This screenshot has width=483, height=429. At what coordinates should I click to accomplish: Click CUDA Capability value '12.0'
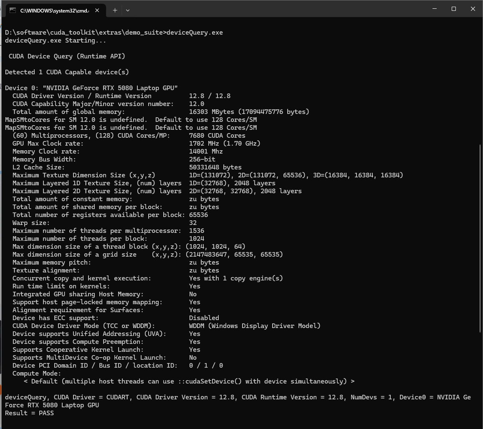[197, 104]
